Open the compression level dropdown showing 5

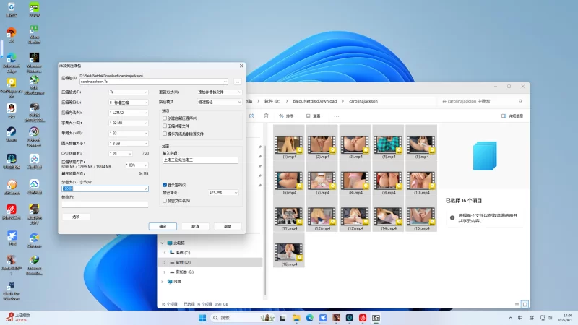[x=129, y=103]
